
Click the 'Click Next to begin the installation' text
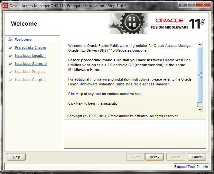point(94,103)
